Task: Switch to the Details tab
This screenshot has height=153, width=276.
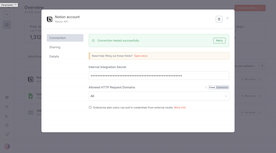Action: (x=54, y=56)
